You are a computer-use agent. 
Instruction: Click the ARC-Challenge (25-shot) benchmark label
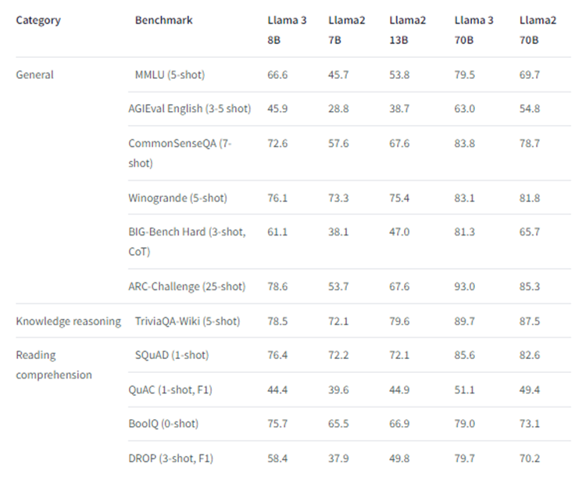(x=187, y=286)
